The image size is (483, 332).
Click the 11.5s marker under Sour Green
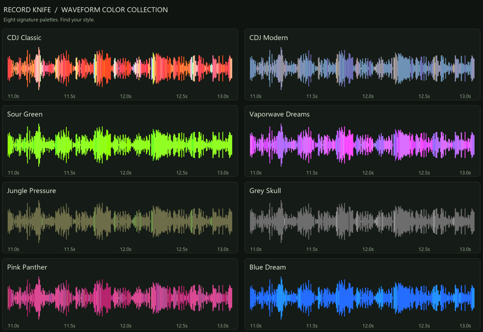(x=69, y=173)
